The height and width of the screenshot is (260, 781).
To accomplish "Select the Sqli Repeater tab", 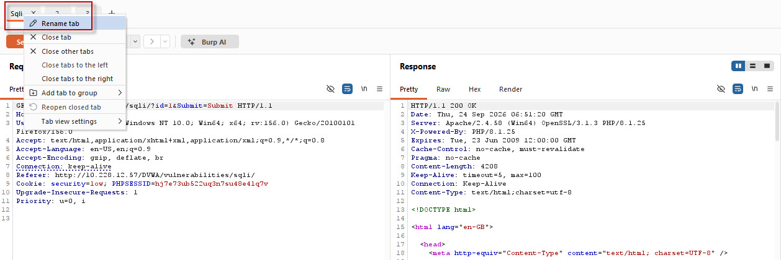I will coord(17,13).
